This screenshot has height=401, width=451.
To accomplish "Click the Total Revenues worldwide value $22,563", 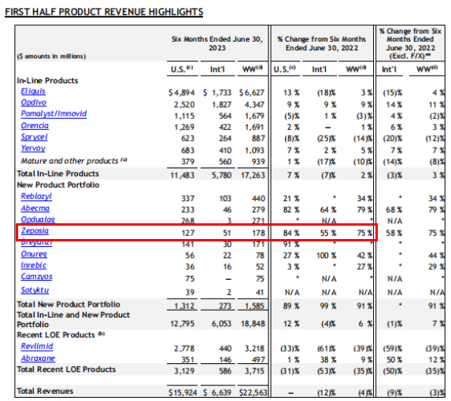I will (x=253, y=392).
